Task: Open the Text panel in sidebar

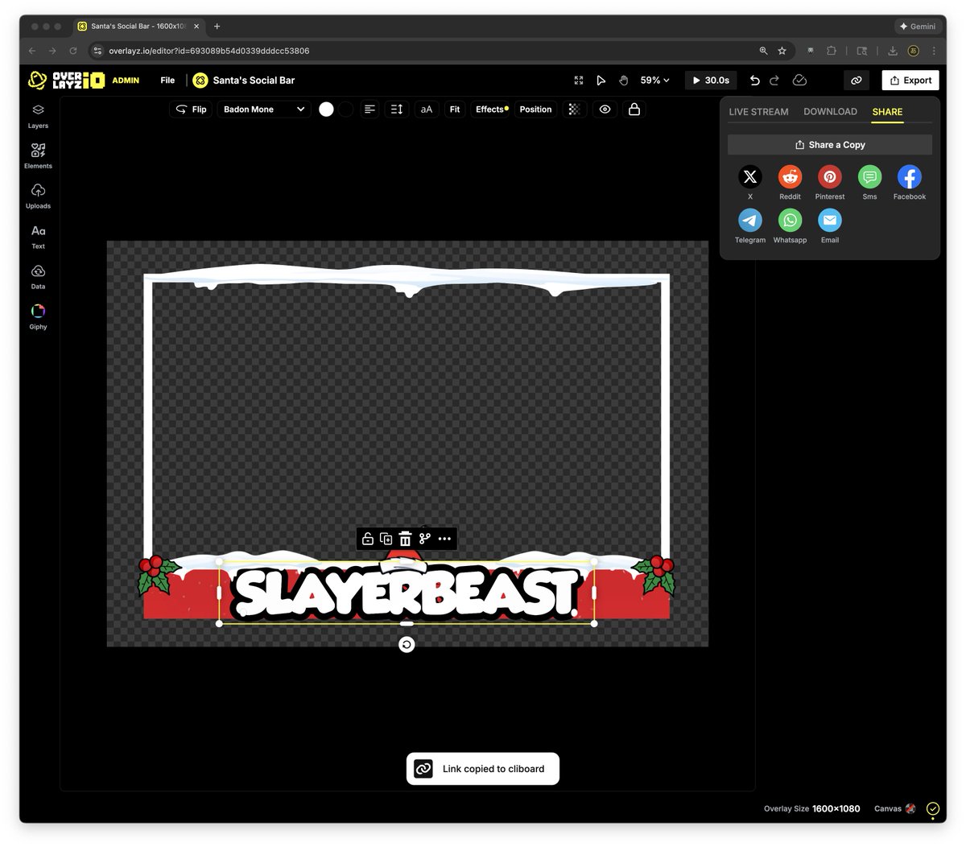Action: pyautogui.click(x=38, y=237)
